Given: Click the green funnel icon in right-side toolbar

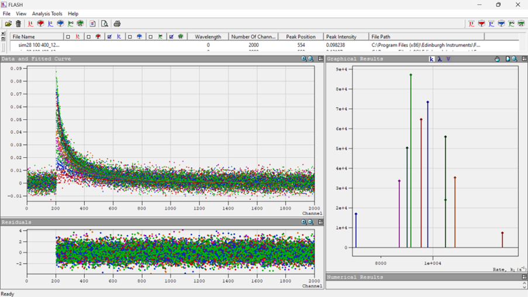Looking at the screenshot, I should click(x=521, y=23).
